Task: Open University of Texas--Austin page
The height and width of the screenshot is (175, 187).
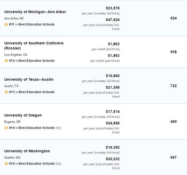Action: [x=29, y=79]
